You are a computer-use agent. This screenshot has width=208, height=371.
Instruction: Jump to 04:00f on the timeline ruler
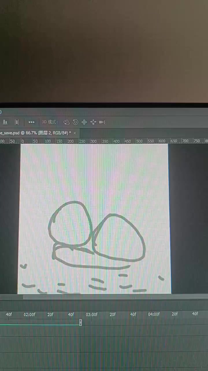(x=154, y=314)
